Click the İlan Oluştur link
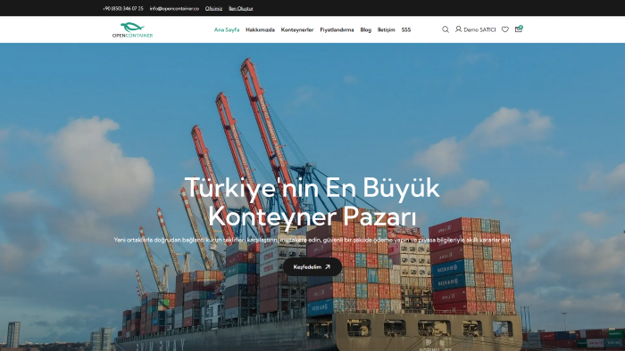This screenshot has width=625, height=351. point(241,8)
